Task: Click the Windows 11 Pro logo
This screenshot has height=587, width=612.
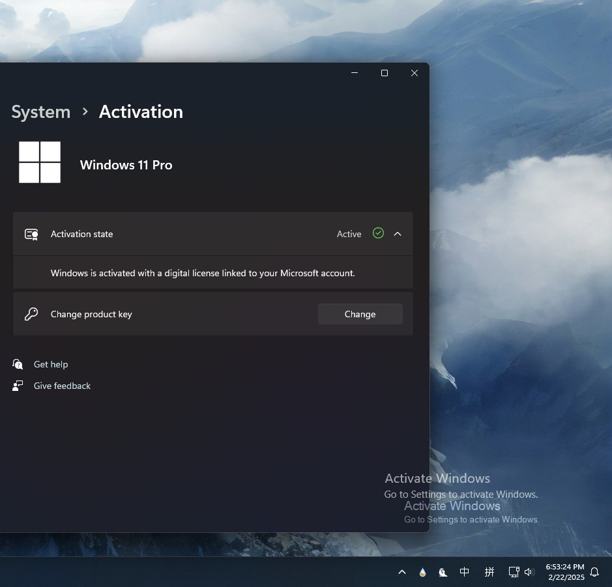Action: point(39,162)
